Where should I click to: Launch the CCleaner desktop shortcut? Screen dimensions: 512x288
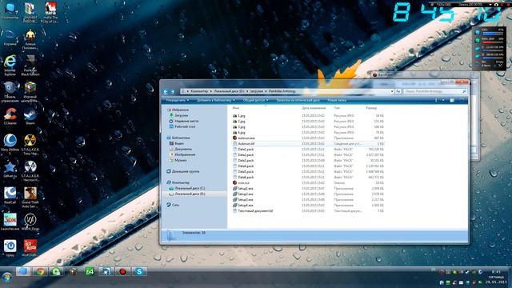point(10,117)
